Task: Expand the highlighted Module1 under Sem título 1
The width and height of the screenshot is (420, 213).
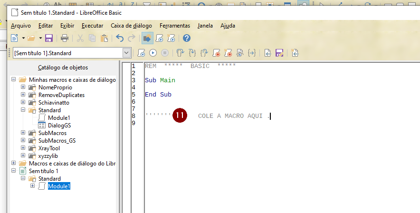Action: (32, 186)
